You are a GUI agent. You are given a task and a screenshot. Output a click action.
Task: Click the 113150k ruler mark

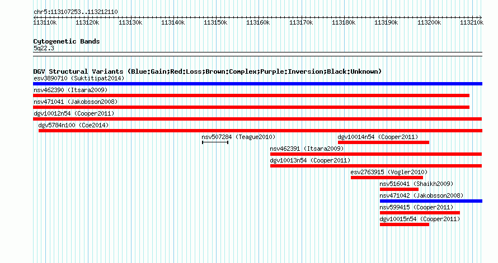[x=215, y=22]
